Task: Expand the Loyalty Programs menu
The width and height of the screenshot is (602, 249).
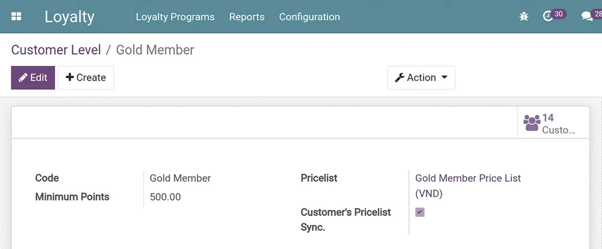Action: click(x=175, y=17)
